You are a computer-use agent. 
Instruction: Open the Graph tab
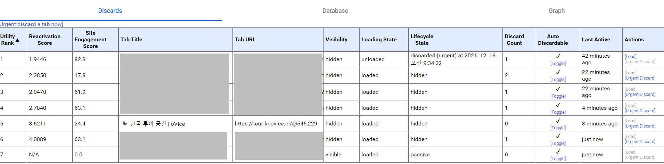556,11
